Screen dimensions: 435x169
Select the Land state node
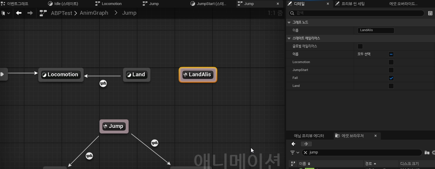[x=137, y=75]
